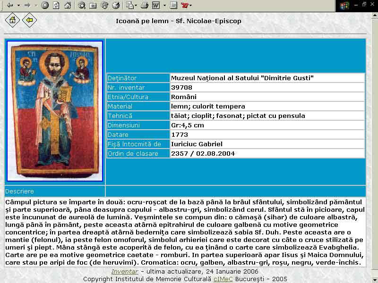
Task: Print the page with printer icon
Action: click(145, 5)
